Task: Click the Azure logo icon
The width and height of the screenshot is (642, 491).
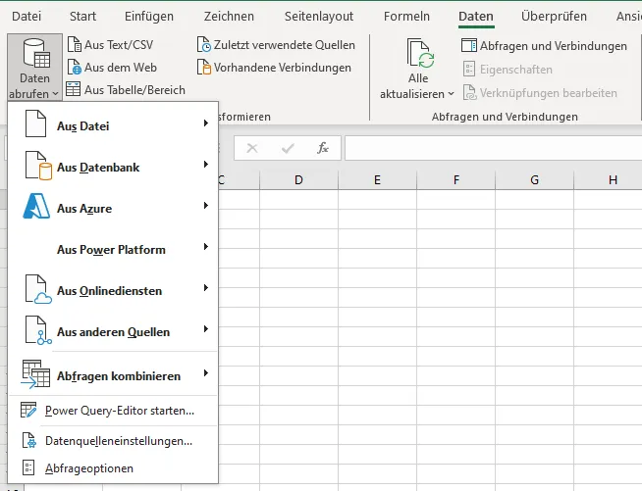Action: pyautogui.click(x=36, y=206)
